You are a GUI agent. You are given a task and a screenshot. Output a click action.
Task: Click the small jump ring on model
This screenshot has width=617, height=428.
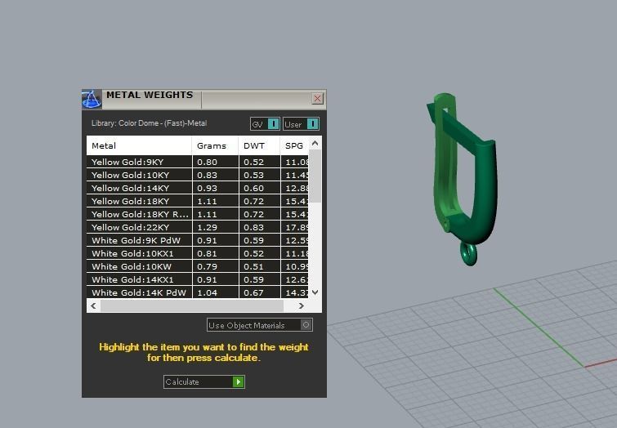(x=468, y=254)
